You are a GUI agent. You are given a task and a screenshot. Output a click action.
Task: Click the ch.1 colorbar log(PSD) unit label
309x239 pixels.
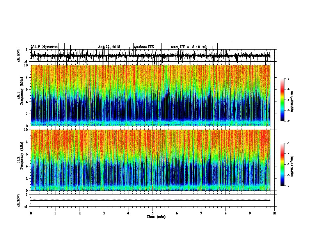pyautogui.click(x=292, y=102)
